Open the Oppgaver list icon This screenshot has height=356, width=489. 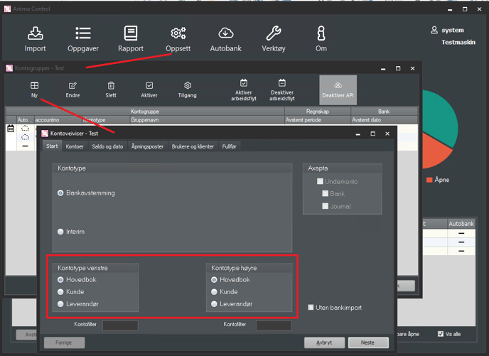point(83,33)
